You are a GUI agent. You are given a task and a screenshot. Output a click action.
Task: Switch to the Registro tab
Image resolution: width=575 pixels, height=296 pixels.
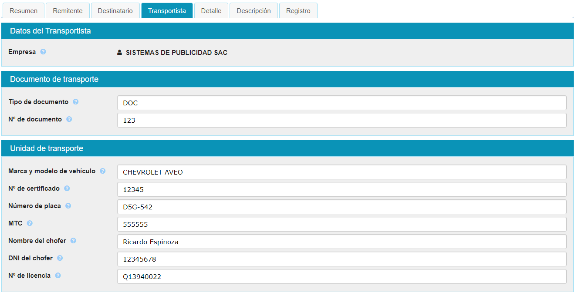298,11
